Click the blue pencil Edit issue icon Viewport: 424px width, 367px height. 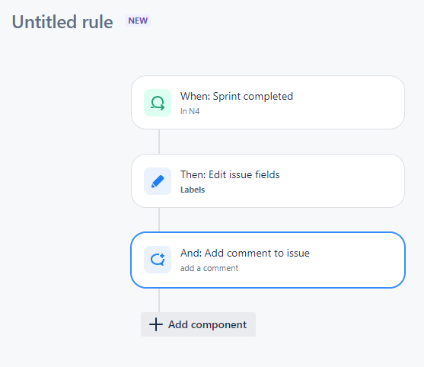pyautogui.click(x=158, y=181)
